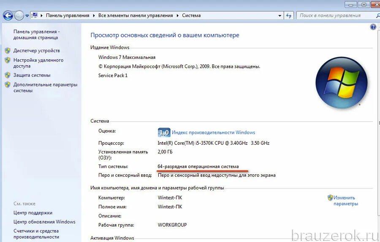This screenshot has width=380, height=242.
Task: Open Диспетчер устройств link
Action: [37, 51]
